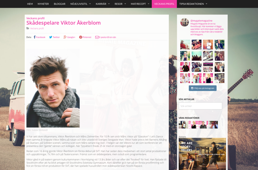Click the e-mail envelope icon
Screen dimensions: 258x170
pyautogui.click(x=97, y=37)
